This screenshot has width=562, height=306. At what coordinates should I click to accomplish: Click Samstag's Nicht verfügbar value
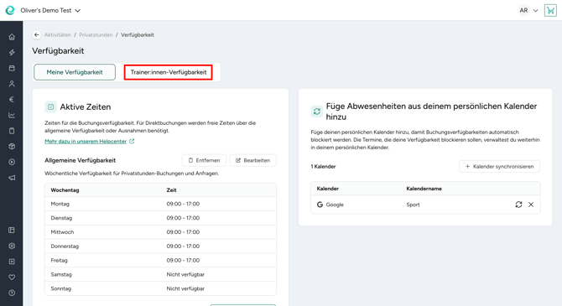[185, 274]
